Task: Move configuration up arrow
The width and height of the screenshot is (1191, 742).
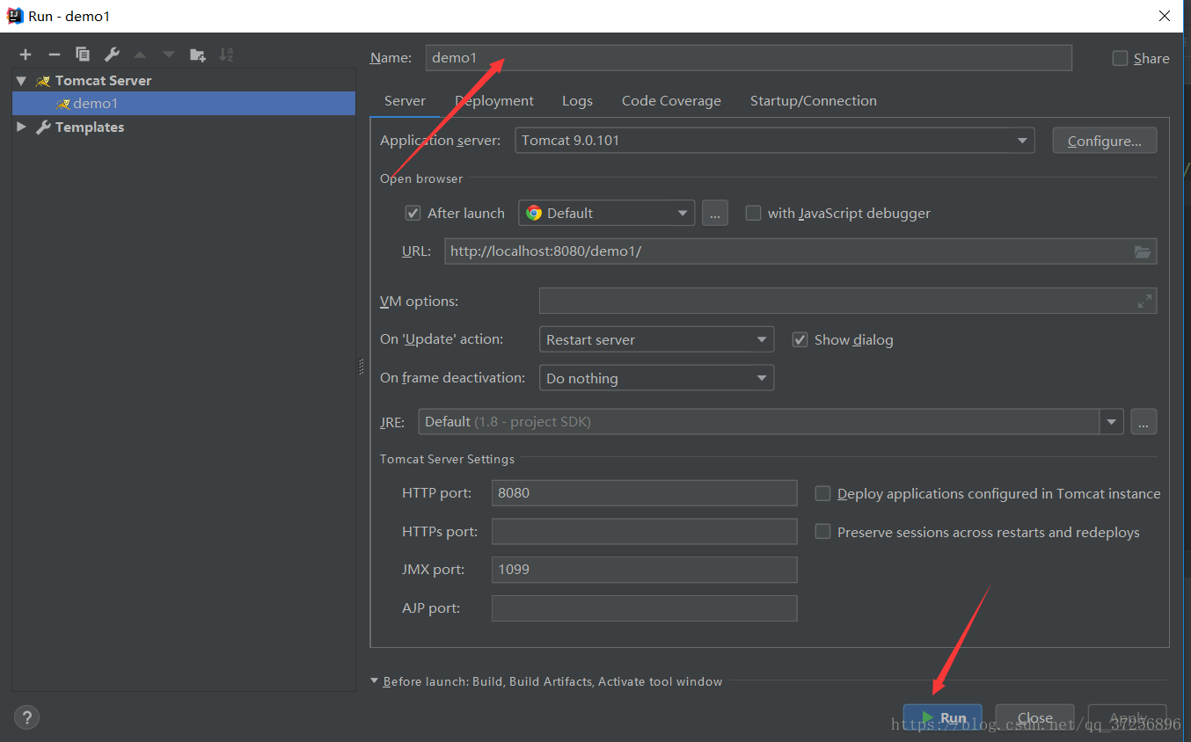Action: coord(140,55)
